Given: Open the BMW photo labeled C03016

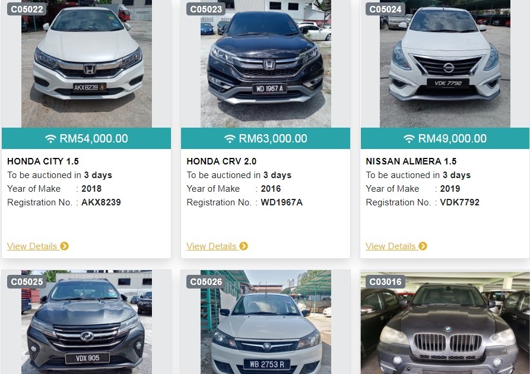Looking at the screenshot, I should (445, 322).
